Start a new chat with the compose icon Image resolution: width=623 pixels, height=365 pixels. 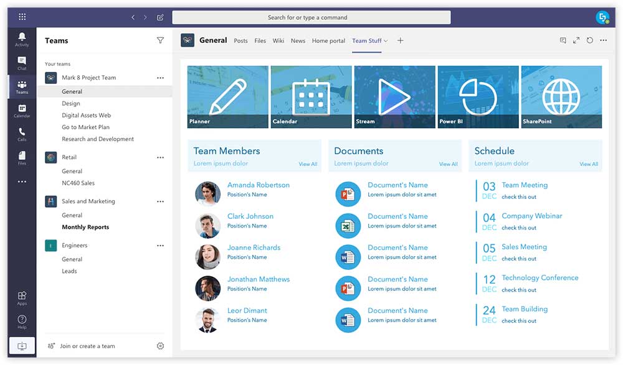pyautogui.click(x=160, y=17)
